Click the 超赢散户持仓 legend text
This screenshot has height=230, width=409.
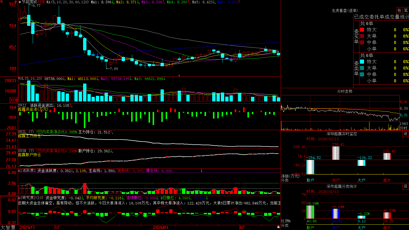tap(29, 155)
